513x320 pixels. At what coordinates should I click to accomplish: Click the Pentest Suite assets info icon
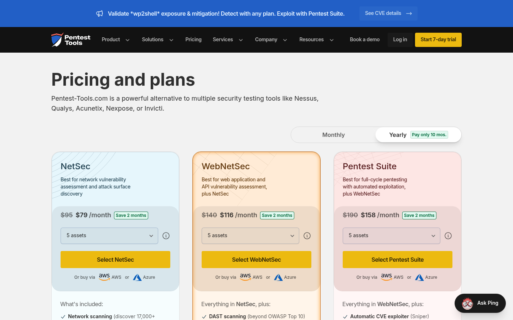pos(448,236)
